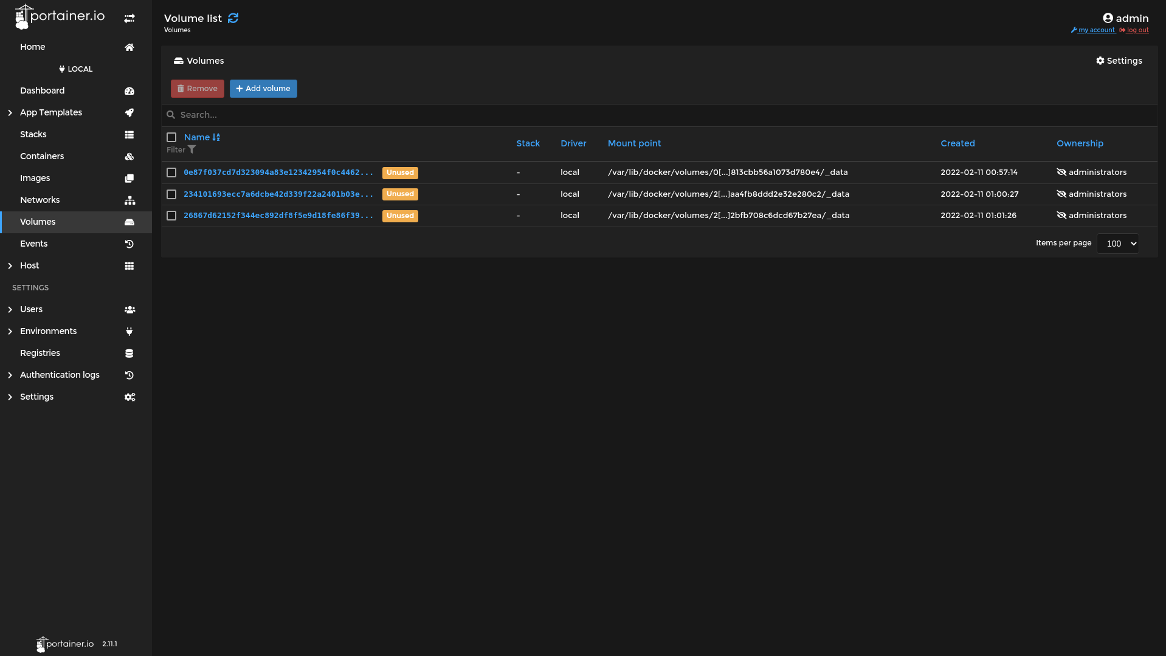Go to the Images page
The width and height of the screenshot is (1166, 656).
point(35,178)
